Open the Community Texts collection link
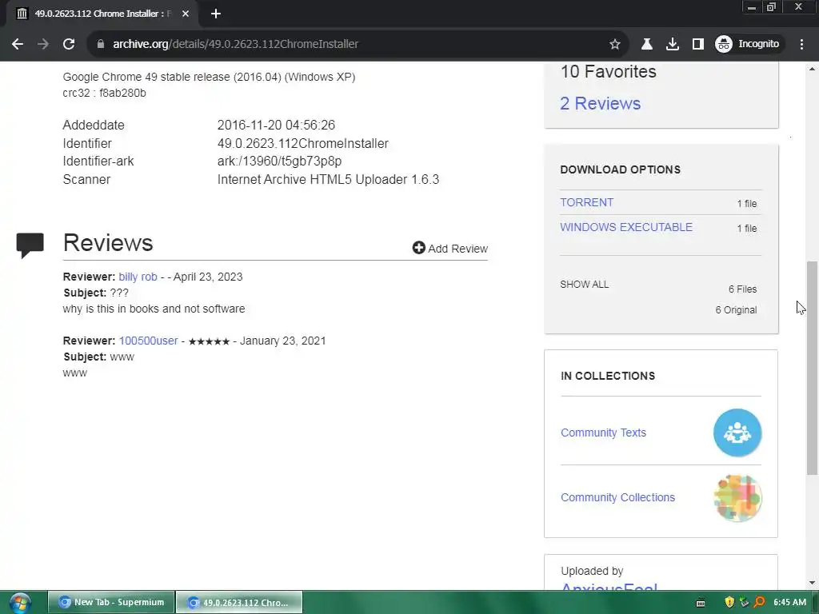 click(603, 433)
